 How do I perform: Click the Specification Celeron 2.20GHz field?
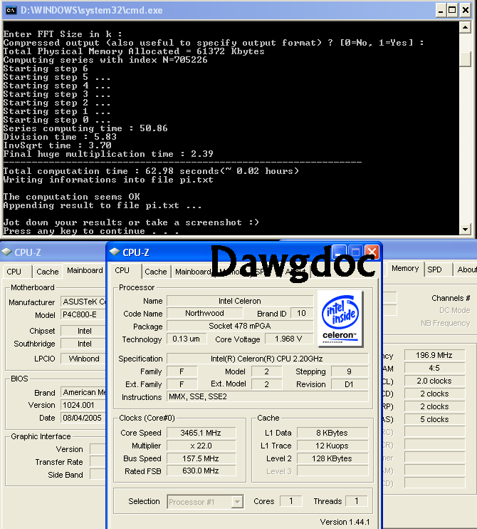(x=267, y=359)
